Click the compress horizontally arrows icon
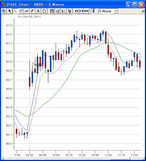 click(81, 11)
